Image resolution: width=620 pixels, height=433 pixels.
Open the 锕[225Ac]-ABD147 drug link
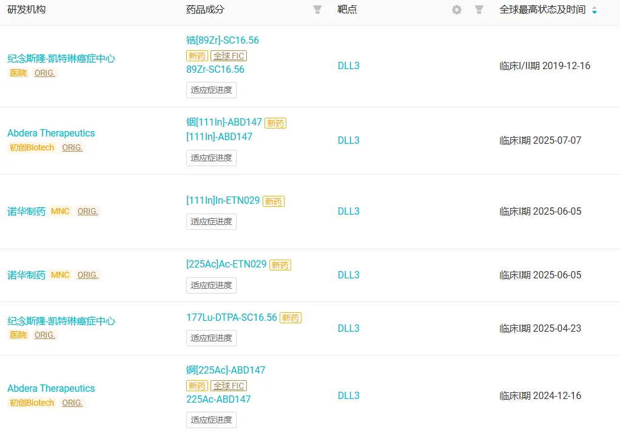coord(226,370)
